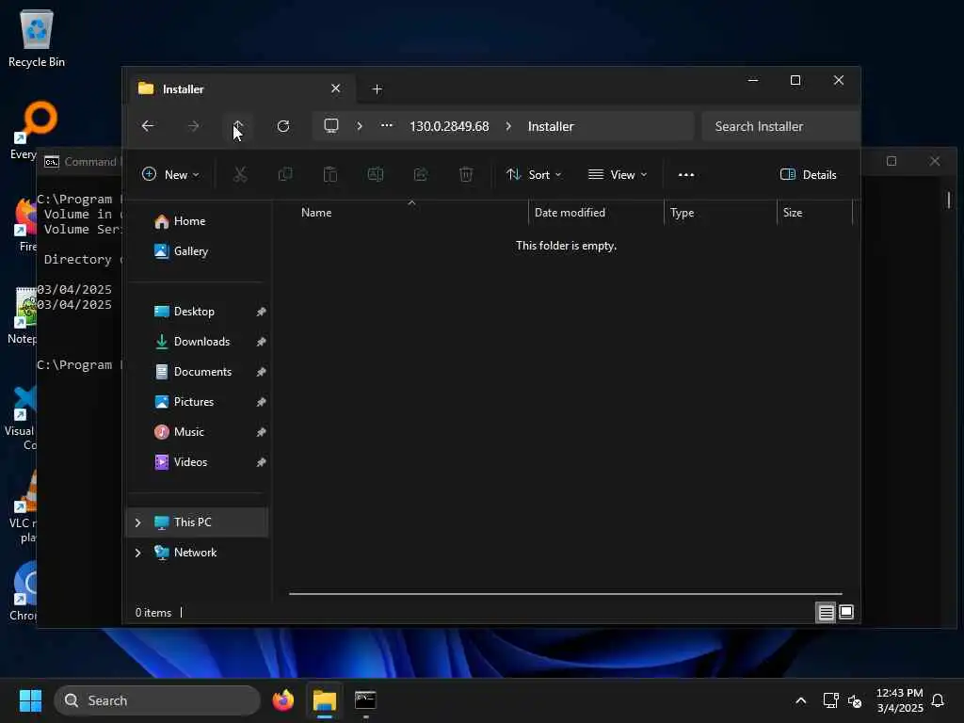This screenshot has width=964, height=723.
Task: Open Firefox from the taskbar
Action: click(x=283, y=700)
